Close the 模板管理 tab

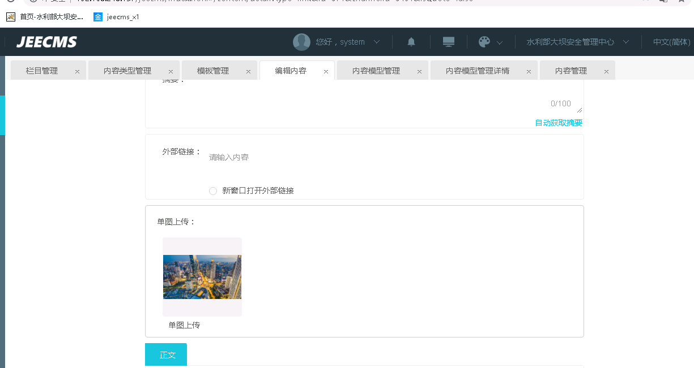248,72
